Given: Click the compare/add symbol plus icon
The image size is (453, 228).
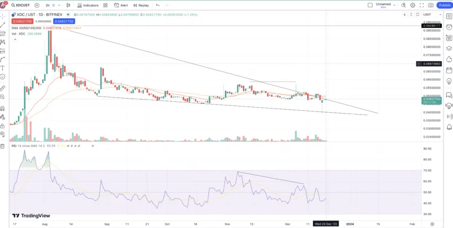Looking at the screenshot, I should [37, 5].
